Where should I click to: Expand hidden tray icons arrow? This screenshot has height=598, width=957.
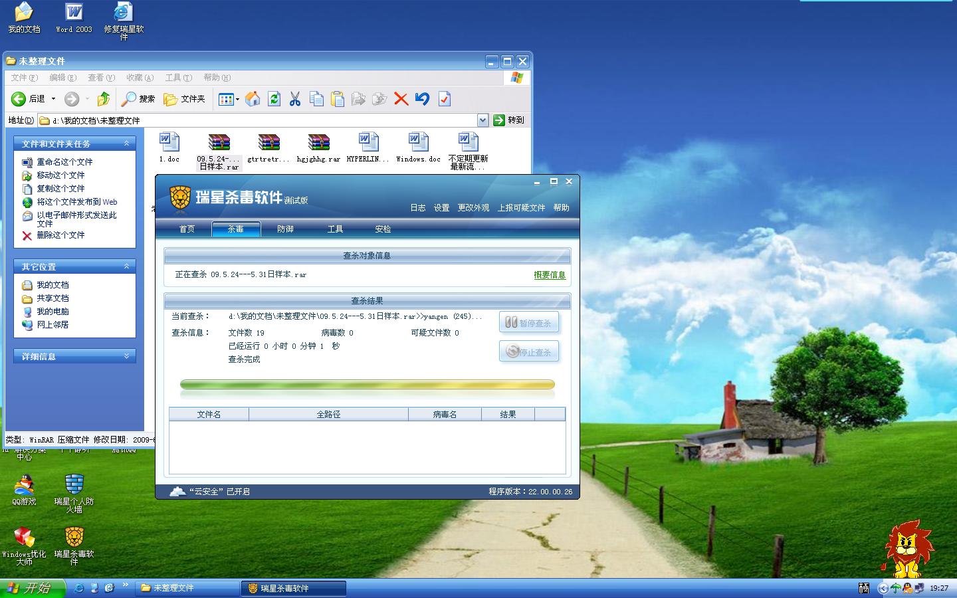[883, 588]
